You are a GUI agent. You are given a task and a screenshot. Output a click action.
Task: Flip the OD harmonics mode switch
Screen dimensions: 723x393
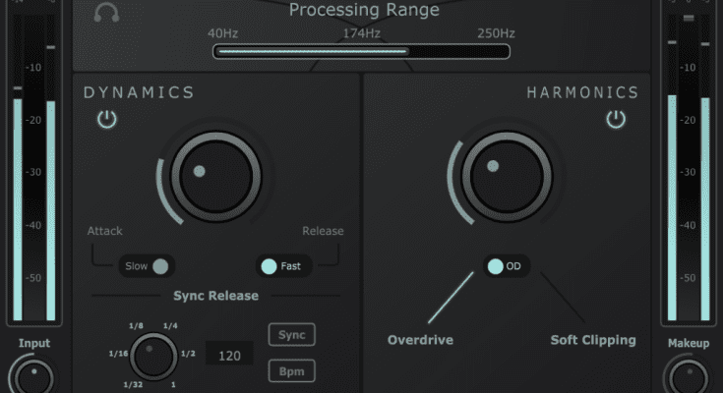[x=506, y=266]
